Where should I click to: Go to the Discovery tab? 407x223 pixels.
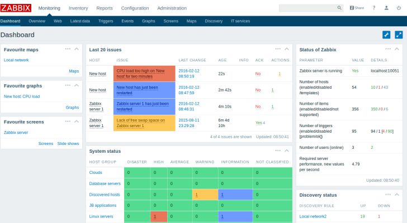coord(214,21)
